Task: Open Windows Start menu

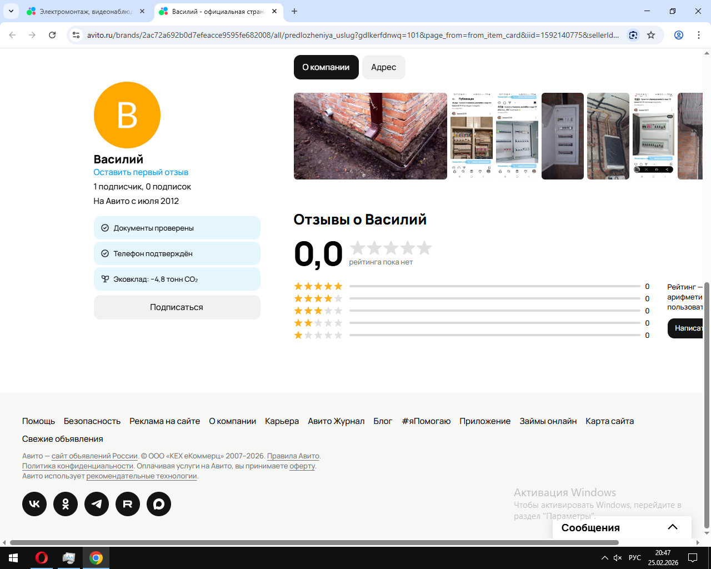Action: (13, 558)
